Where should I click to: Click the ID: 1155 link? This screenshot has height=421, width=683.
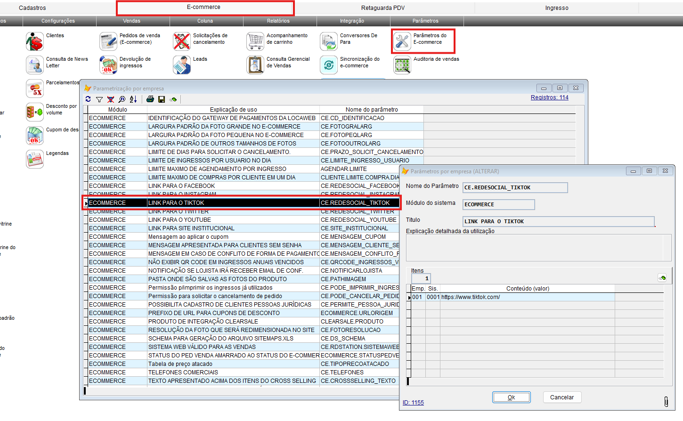413,403
